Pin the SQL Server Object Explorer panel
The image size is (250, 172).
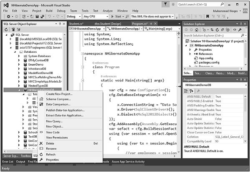(x=60, y=24)
